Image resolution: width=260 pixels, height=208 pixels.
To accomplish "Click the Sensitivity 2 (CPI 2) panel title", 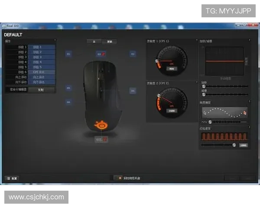I will tap(158, 83).
